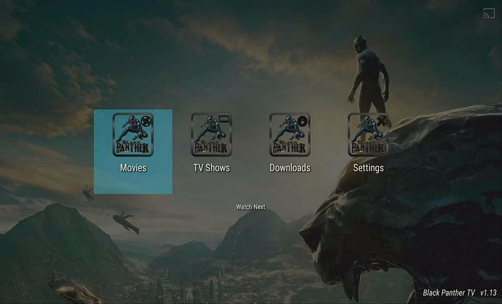Select the Settings label

tap(368, 168)
